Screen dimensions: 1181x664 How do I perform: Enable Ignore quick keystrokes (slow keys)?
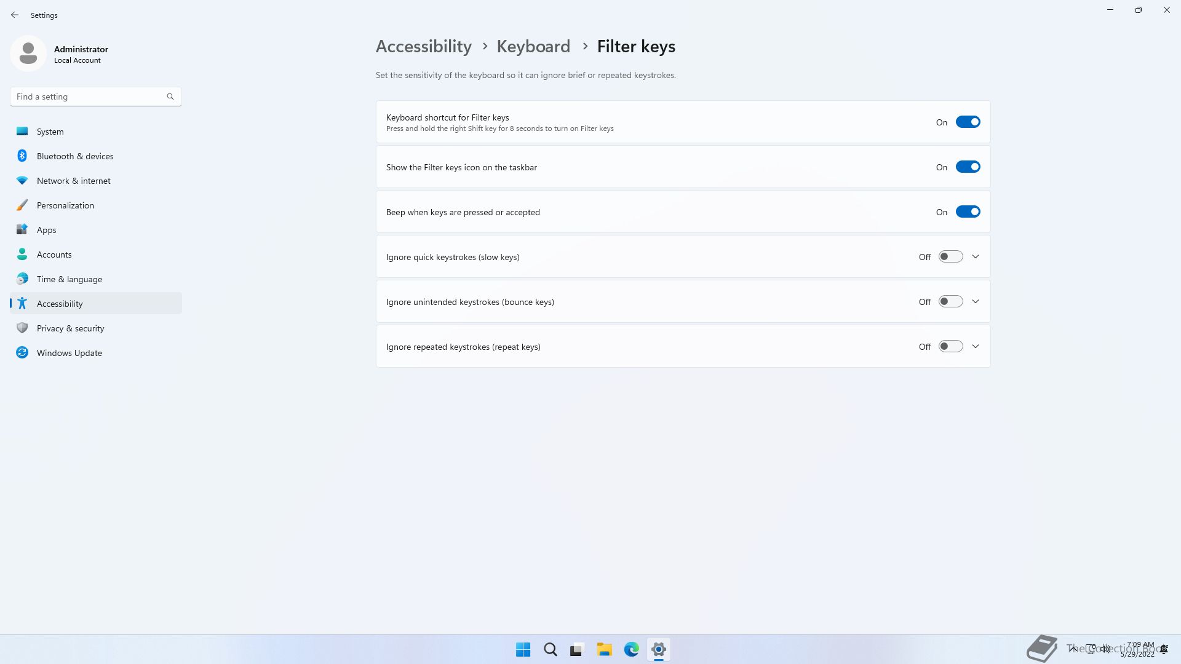pyautogui.click(x=950, y=256)
